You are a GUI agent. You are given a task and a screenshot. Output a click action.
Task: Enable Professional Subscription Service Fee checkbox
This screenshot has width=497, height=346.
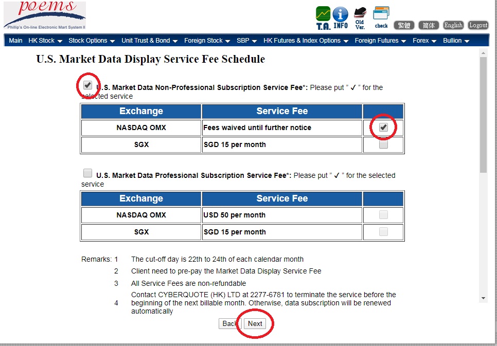click(x=88, y=173)
